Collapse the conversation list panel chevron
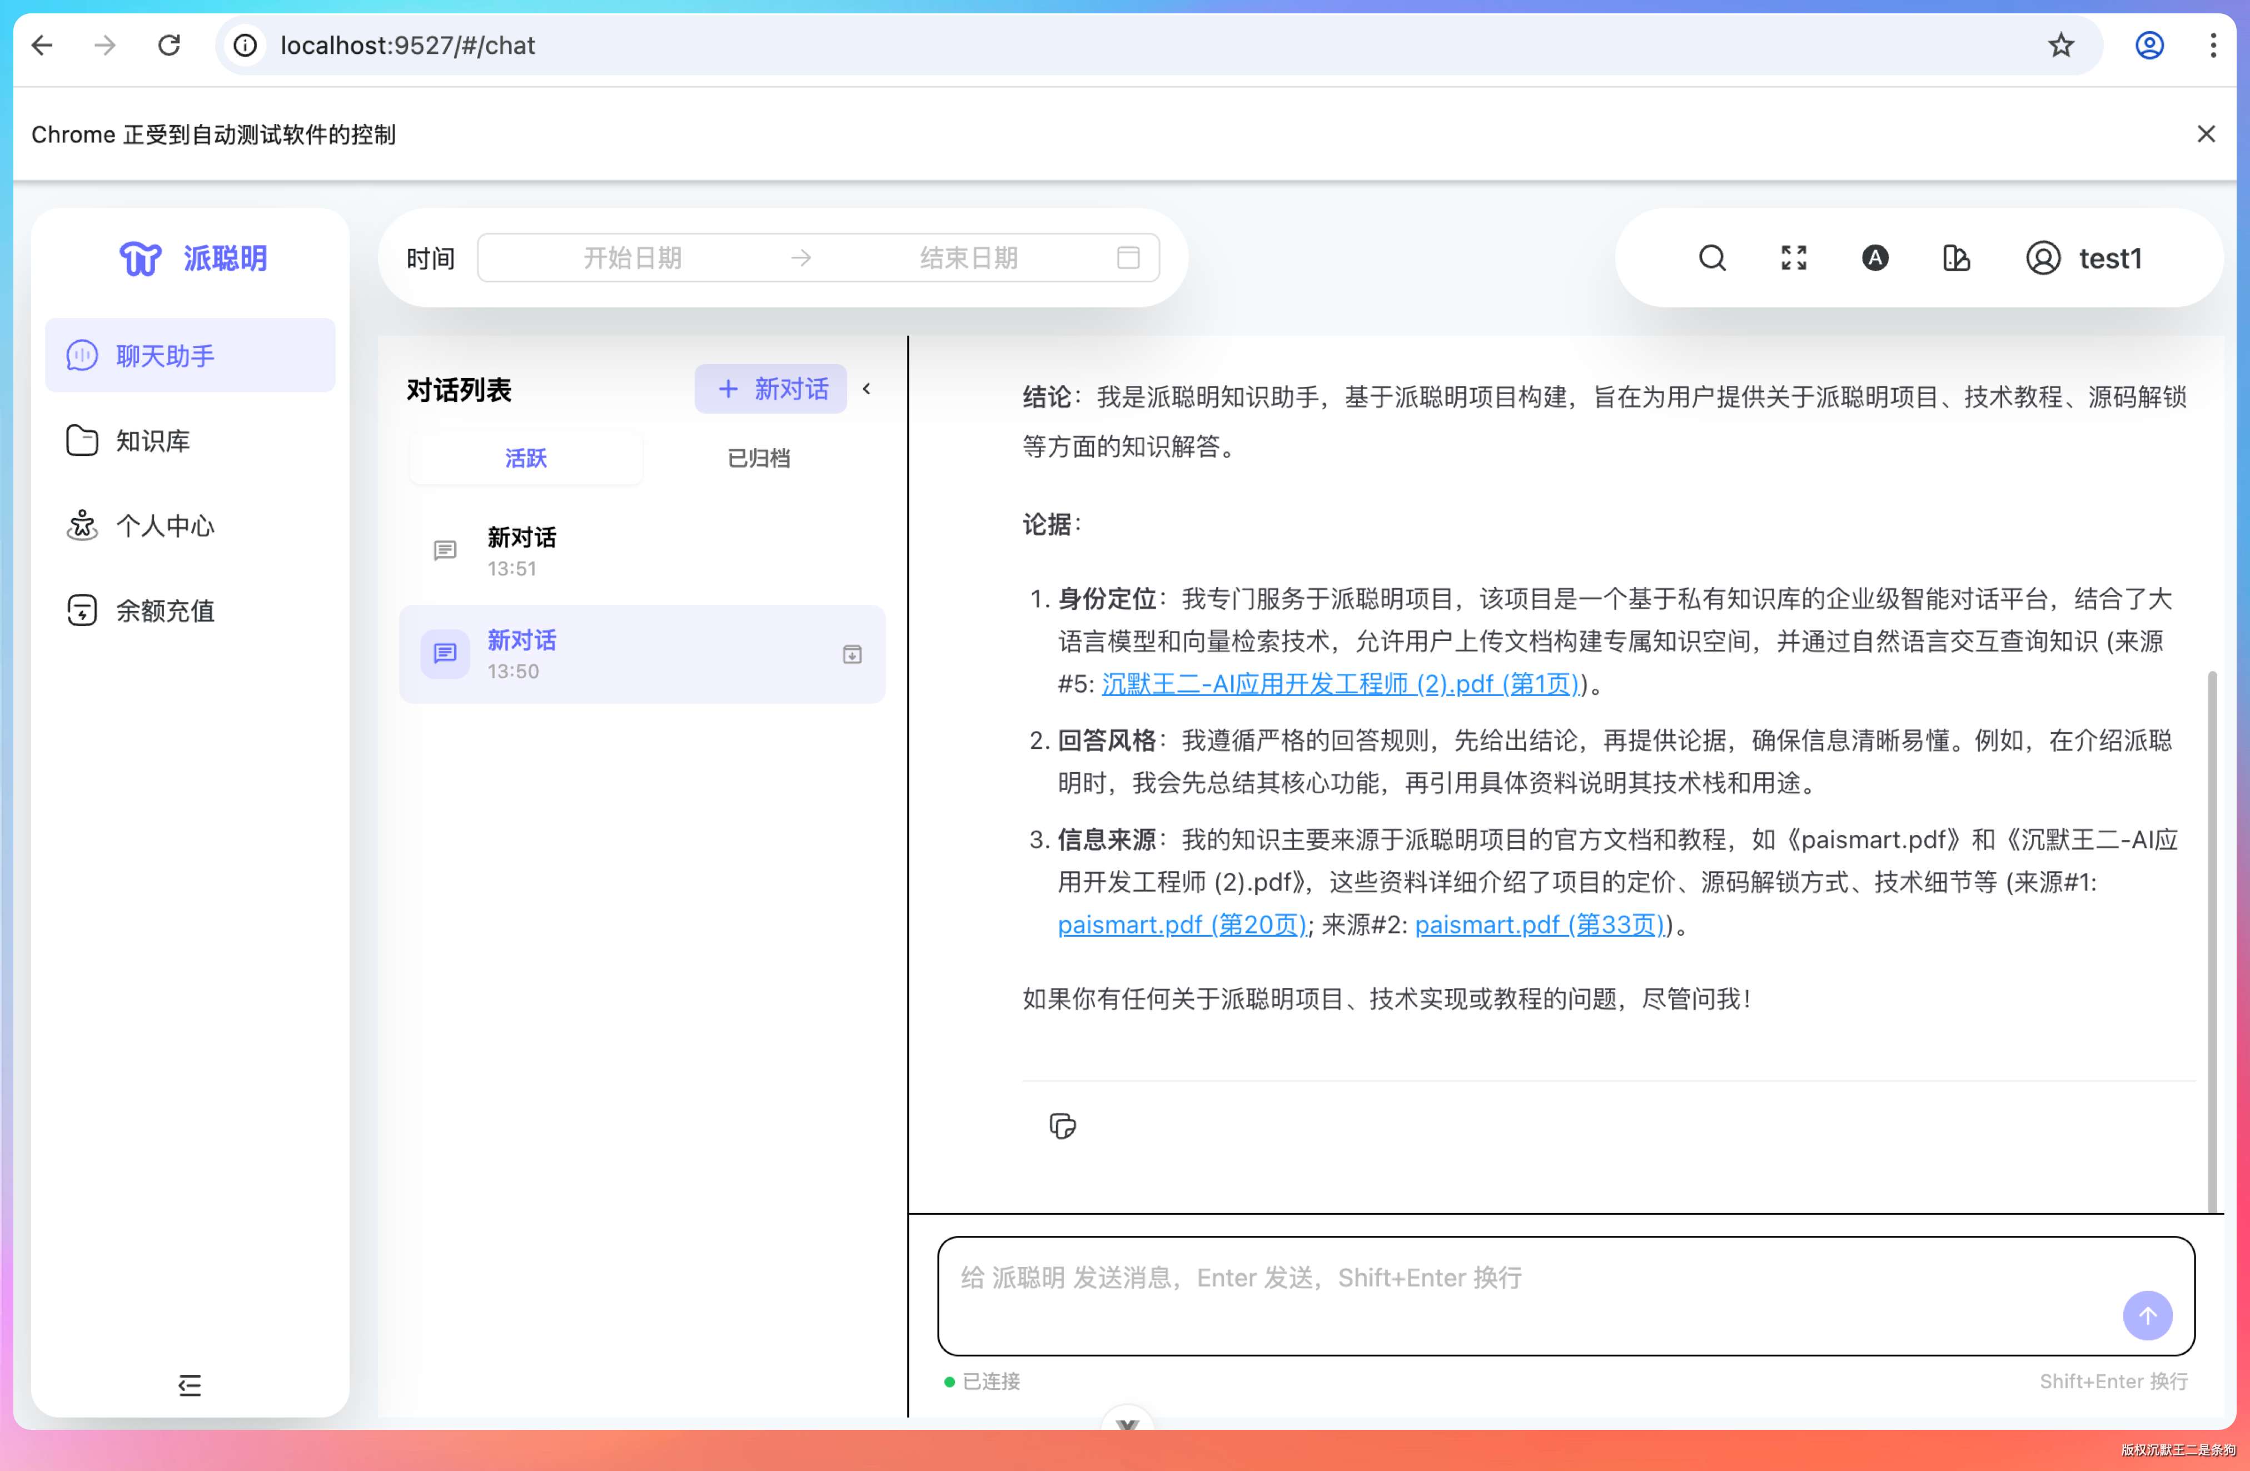This screenshot has height=1471, width=2250. (x=867, y=389)
